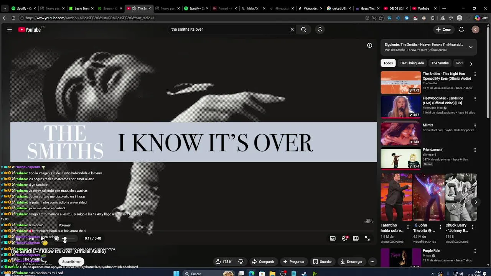
Task: Open Fleetwood Mac Landslide thumbnail
Action: 401,107
